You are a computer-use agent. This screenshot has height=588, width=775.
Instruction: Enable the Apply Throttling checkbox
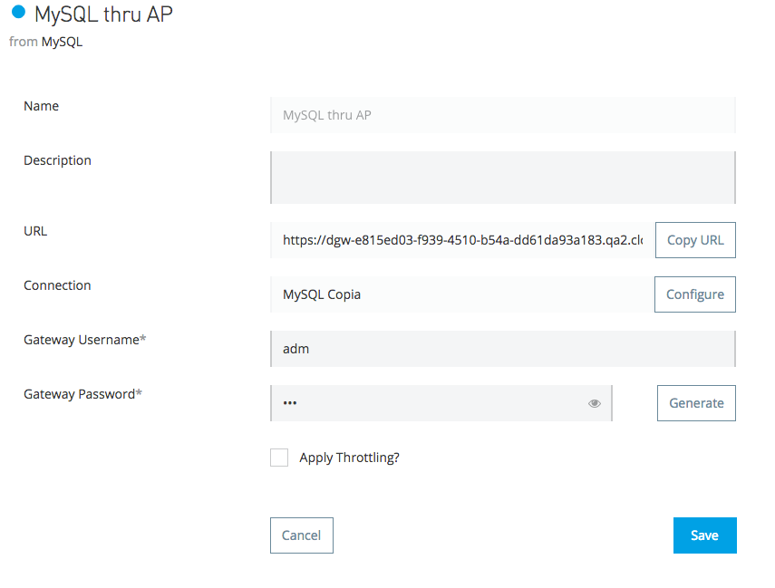[x=279, y=458]
